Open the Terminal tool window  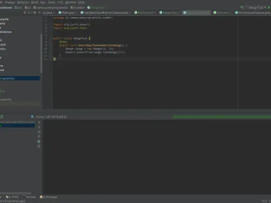point(29,197)
